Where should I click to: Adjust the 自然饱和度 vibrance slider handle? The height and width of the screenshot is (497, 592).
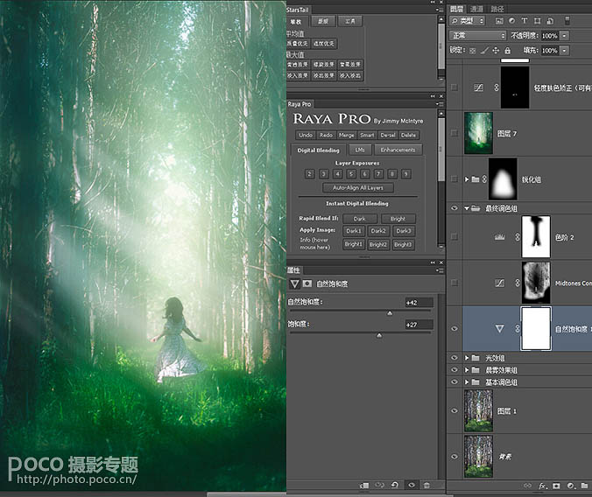point(390,313)
